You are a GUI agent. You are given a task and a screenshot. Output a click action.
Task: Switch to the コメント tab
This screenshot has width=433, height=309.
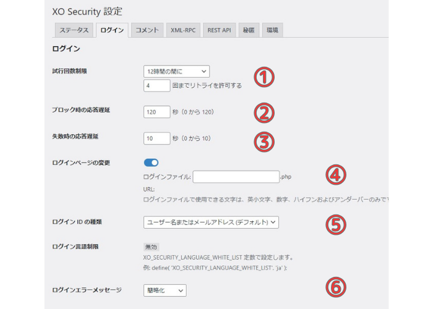pyautogui.click(x=147, y=30)
